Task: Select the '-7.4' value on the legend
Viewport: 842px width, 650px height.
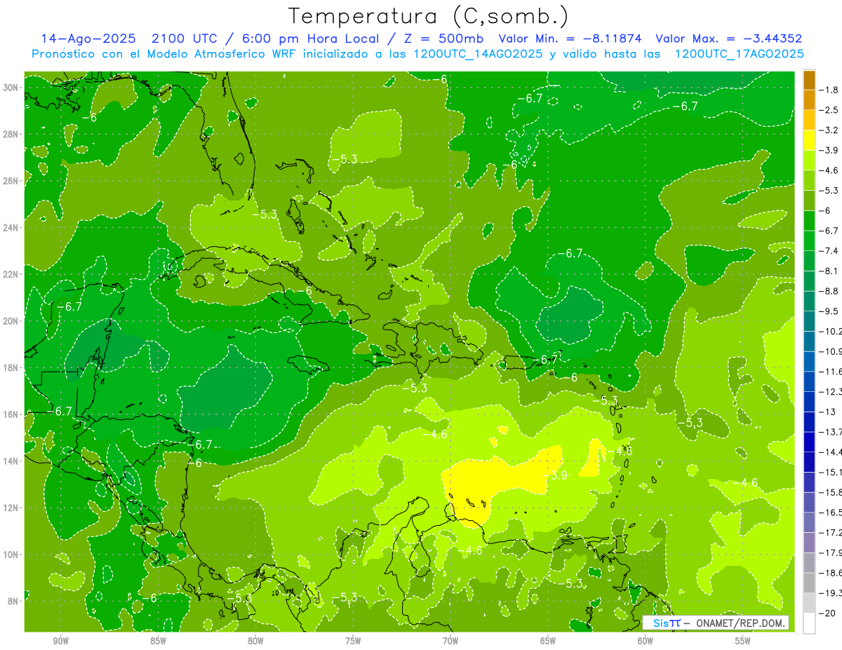Action: tap(829, 251)
